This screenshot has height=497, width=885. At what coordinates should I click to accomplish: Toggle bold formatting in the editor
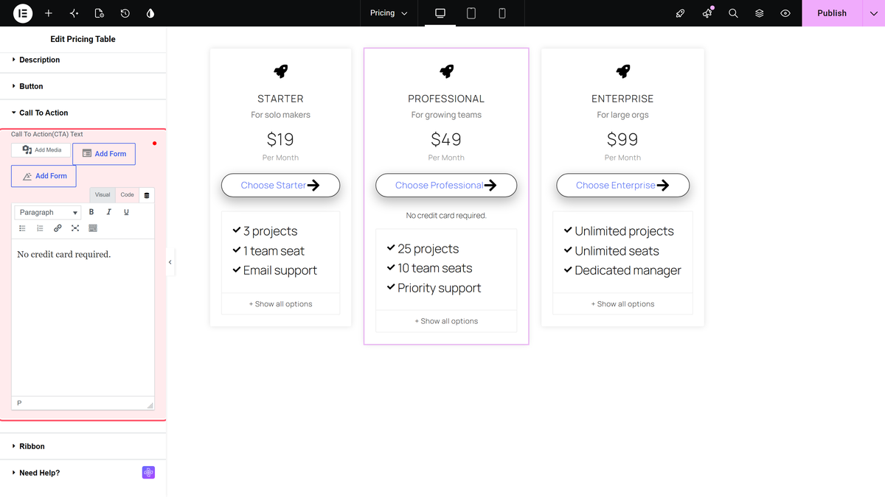pos(91,212)
